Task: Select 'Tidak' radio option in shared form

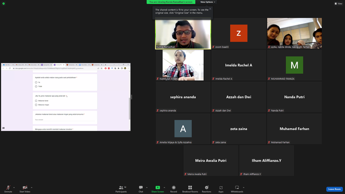Action: coord(36,86)
